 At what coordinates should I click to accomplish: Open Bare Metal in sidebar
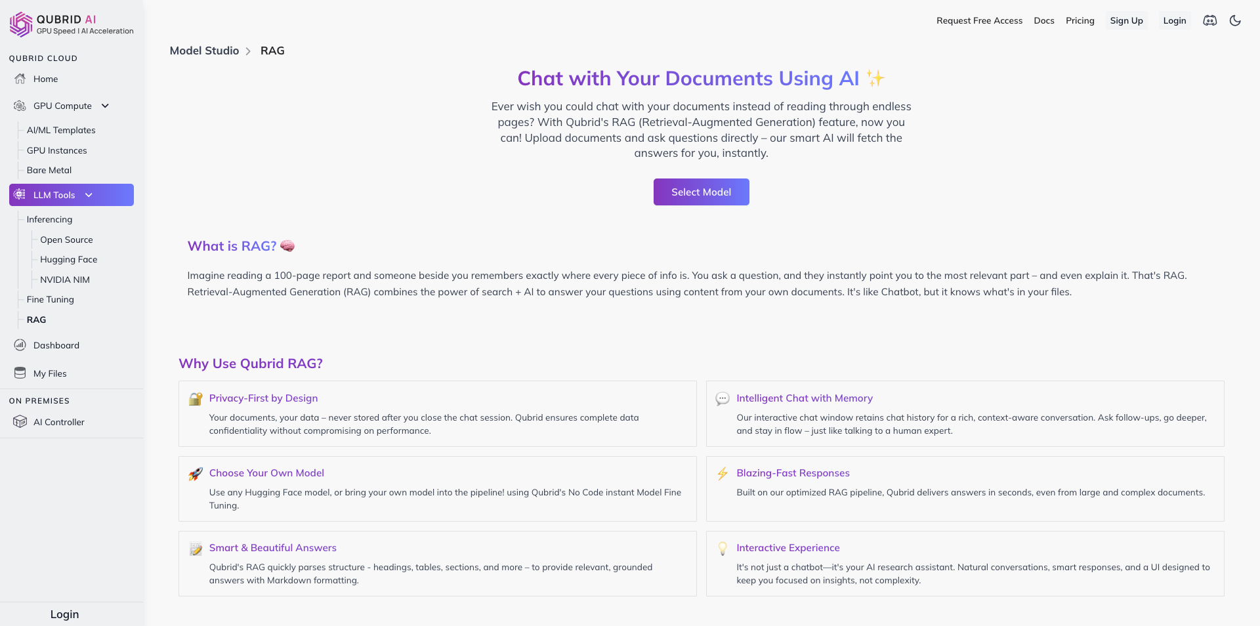tap(49, 170)
